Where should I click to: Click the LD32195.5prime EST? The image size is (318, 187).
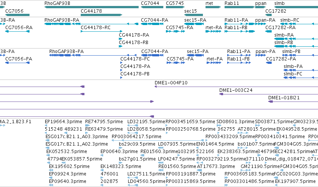[x=133, y=125]
